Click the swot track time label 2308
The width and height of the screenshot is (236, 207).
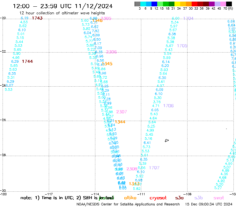click(x=132, y=169)
